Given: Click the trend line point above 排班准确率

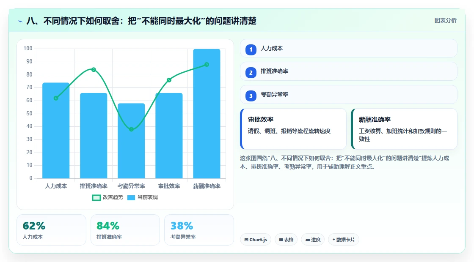Looking at the screenshot, I should tap(94, 70).
